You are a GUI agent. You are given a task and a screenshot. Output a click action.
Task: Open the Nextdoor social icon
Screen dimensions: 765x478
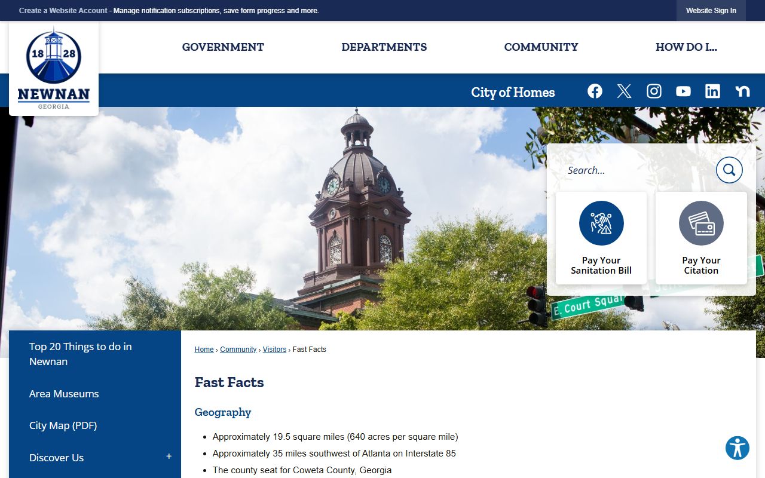point(742,91)
